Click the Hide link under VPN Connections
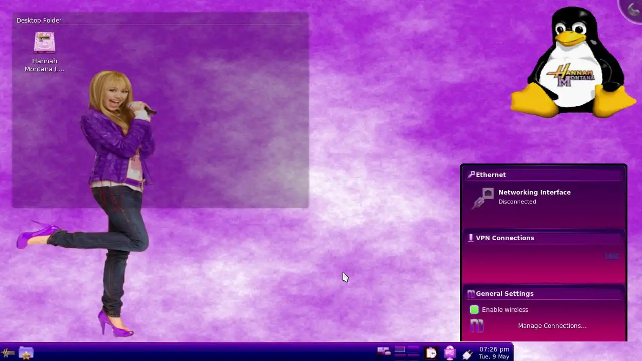 click(x=612, y=255)
